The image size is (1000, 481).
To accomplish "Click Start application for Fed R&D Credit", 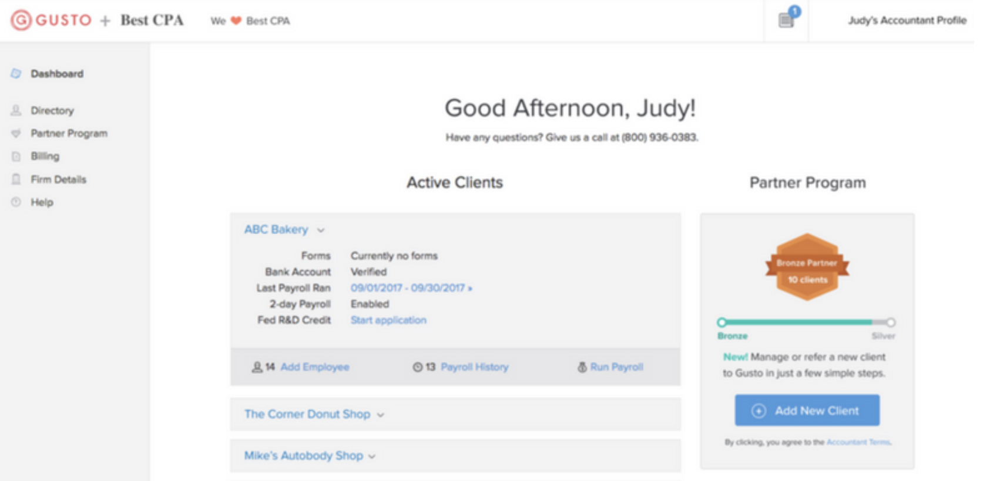I will [388, 320].
